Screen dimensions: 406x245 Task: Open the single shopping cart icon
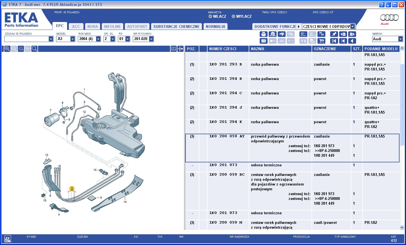pos(321,41)
